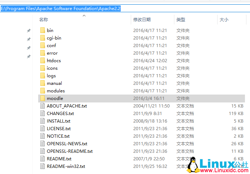The image size is (250, 174).
Task: Click date 2007/1/9 22:50
Action: (149, 159)
